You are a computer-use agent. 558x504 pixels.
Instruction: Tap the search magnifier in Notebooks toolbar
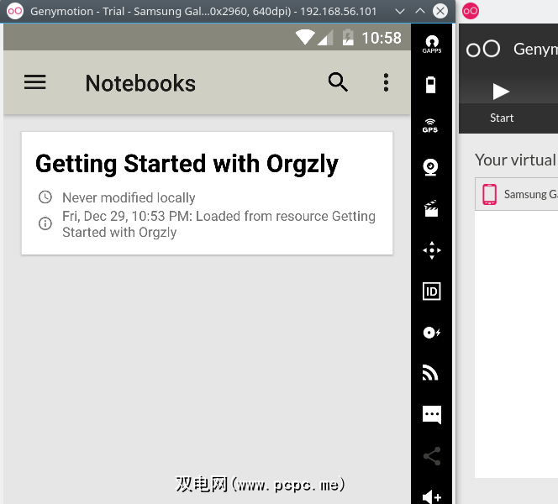[x=338, y=82]
